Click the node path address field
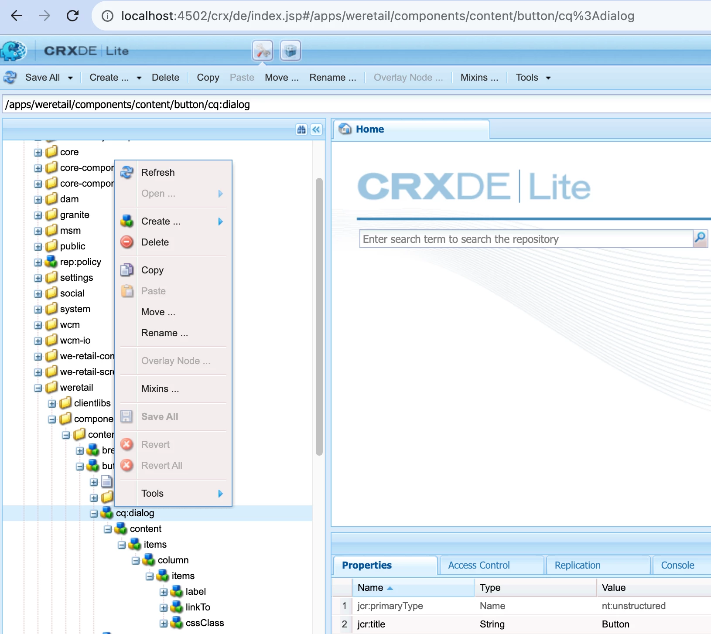This screenshot has height=634, width=711. point(356,105)
